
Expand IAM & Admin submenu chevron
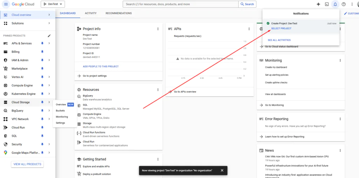click(49, 60)
